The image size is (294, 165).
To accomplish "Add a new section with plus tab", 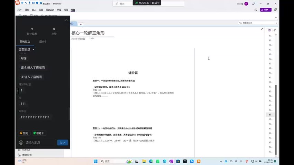I will coord(80,24).
